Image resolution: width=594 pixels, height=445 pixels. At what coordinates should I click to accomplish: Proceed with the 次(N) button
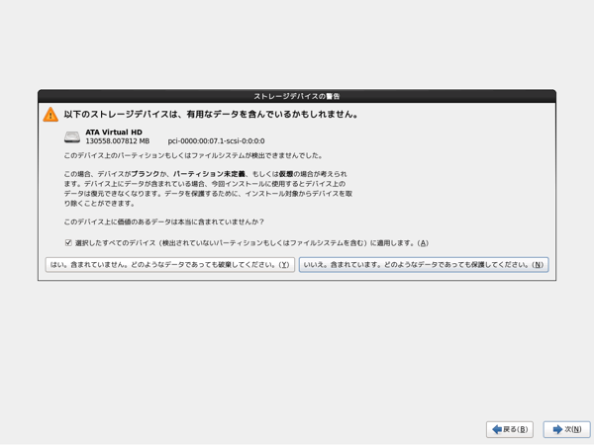pyautogui.click(x=566, y=429)
